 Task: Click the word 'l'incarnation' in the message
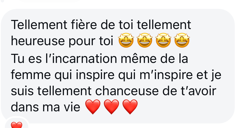[81, 58]
